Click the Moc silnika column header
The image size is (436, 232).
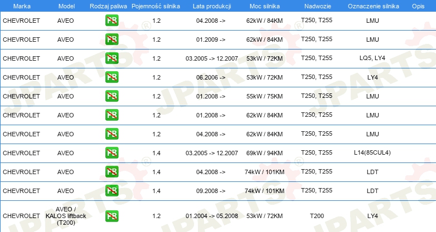coord(264,6)
